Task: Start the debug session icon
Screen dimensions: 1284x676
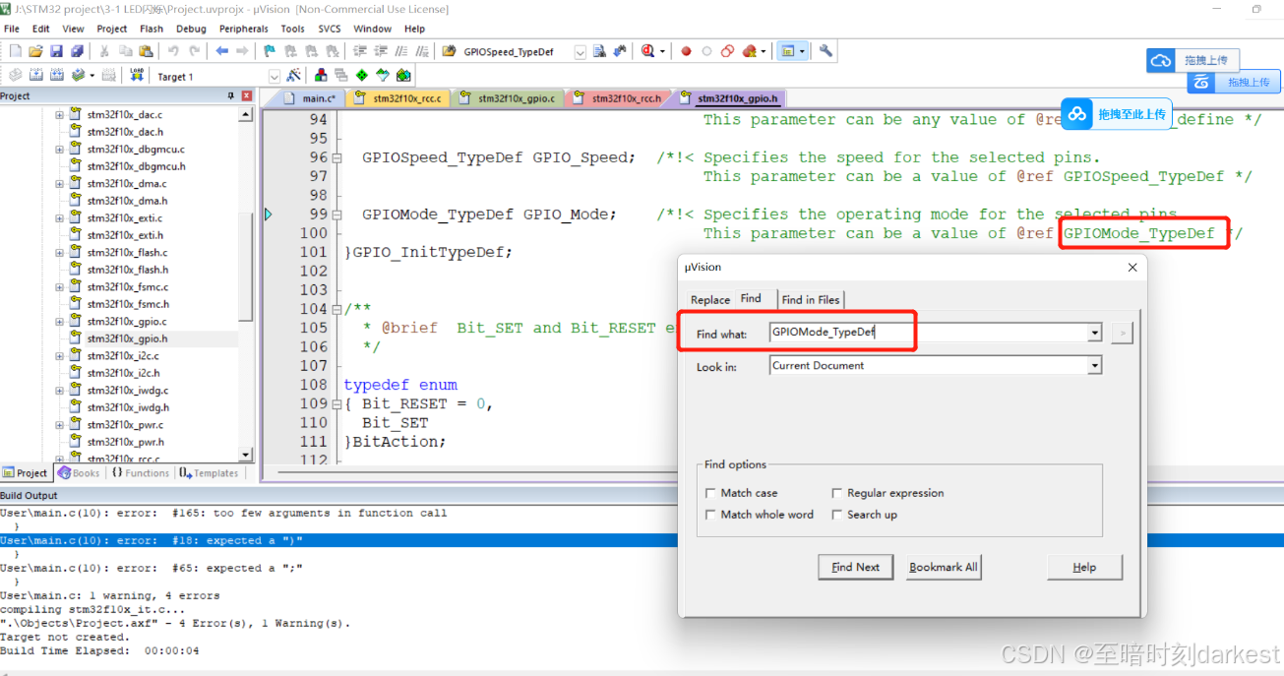Action: point(649,51)
